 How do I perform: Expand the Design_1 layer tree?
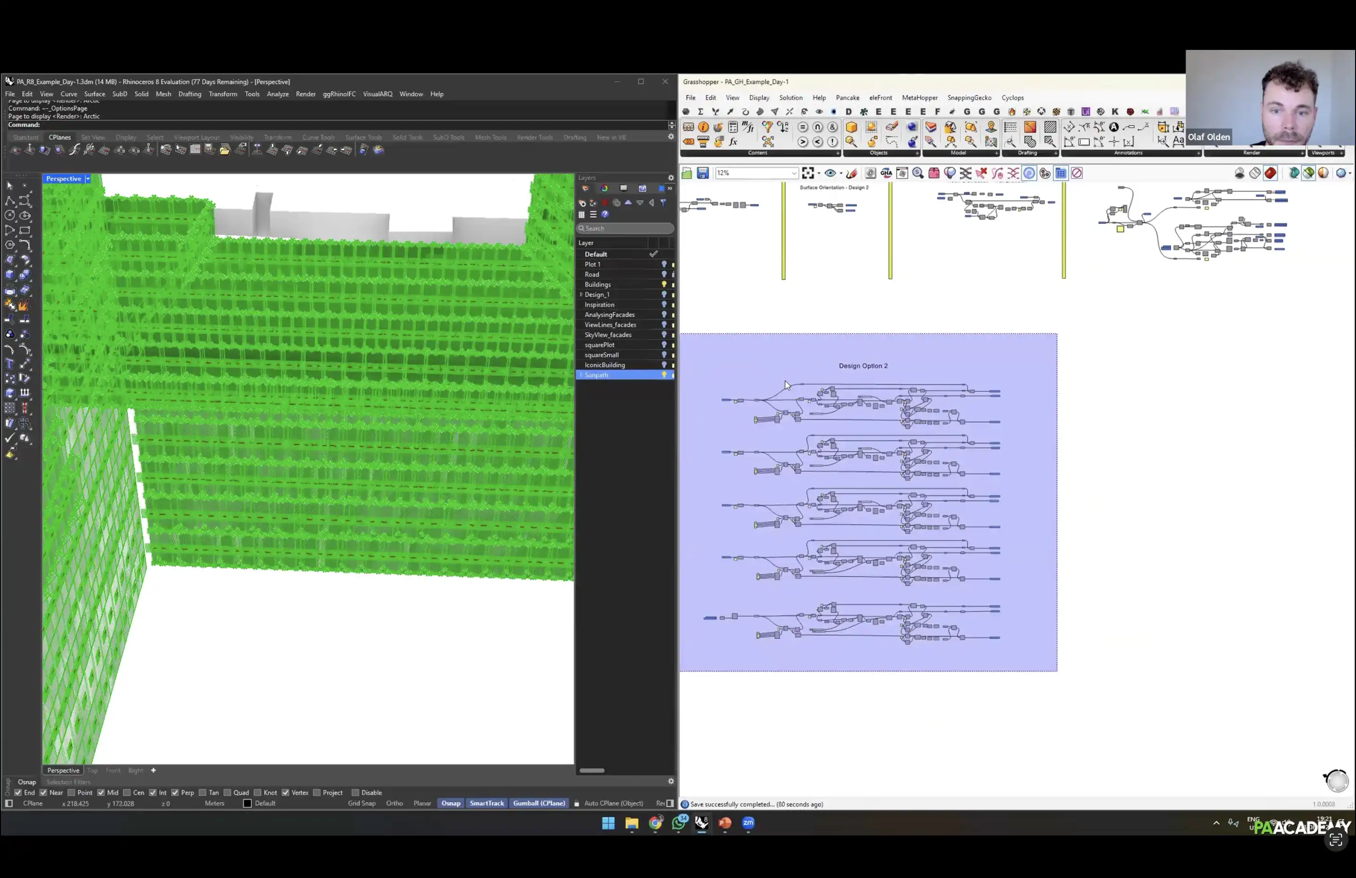(x=581, y=295)
